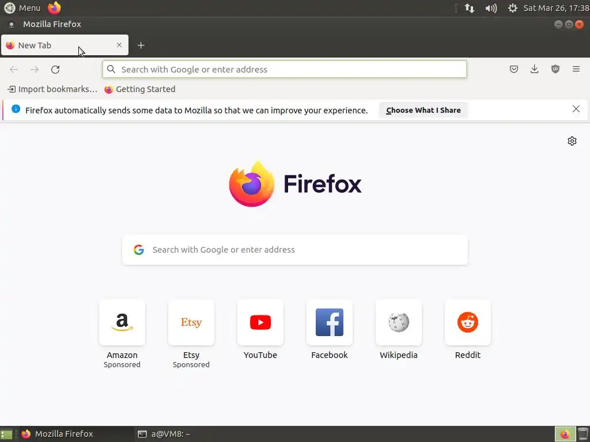Focus the center Google search box
590x442 pixels.
tap(295, 250)
